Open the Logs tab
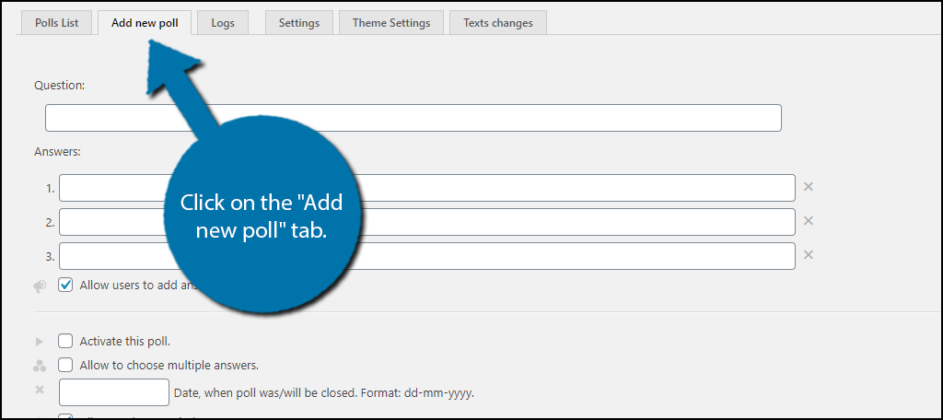 click(222, 23)
